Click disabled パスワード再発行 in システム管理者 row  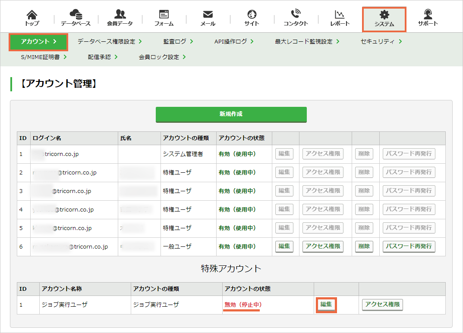tap(409, 154)
